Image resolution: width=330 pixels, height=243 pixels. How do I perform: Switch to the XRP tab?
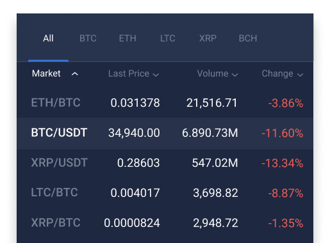click(x=208, y=38)
